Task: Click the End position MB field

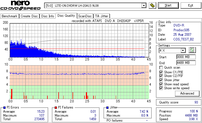Action: [186, 63]
